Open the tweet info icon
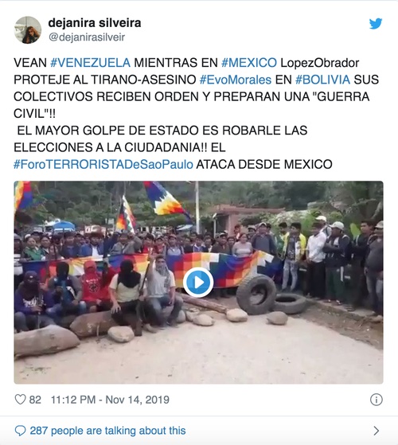 [x=377, y=400]
